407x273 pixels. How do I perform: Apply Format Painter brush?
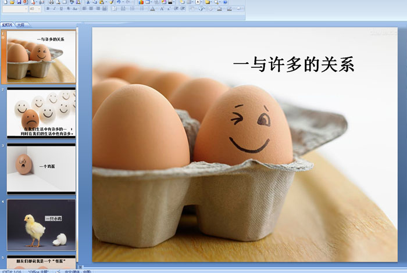point(112,2)
